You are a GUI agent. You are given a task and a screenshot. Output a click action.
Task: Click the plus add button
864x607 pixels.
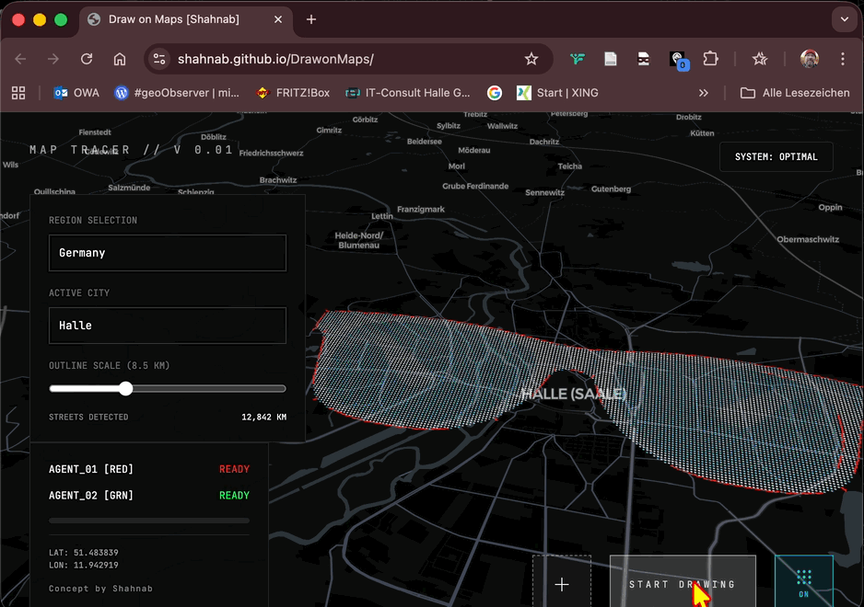(x=562, y=583)
